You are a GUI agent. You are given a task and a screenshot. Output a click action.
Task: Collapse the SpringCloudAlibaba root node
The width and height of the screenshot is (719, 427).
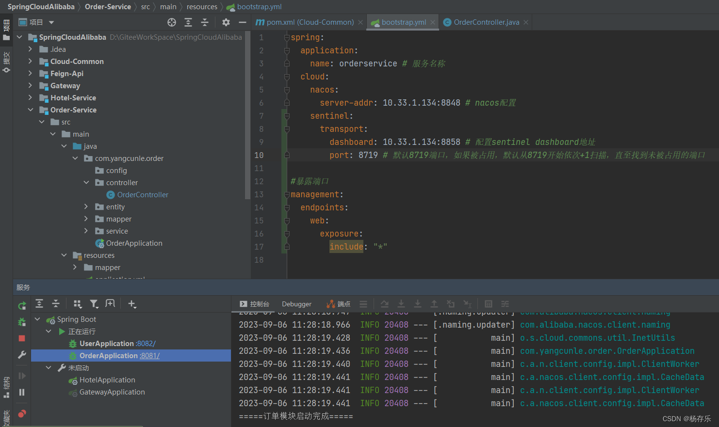click(19, 37)
